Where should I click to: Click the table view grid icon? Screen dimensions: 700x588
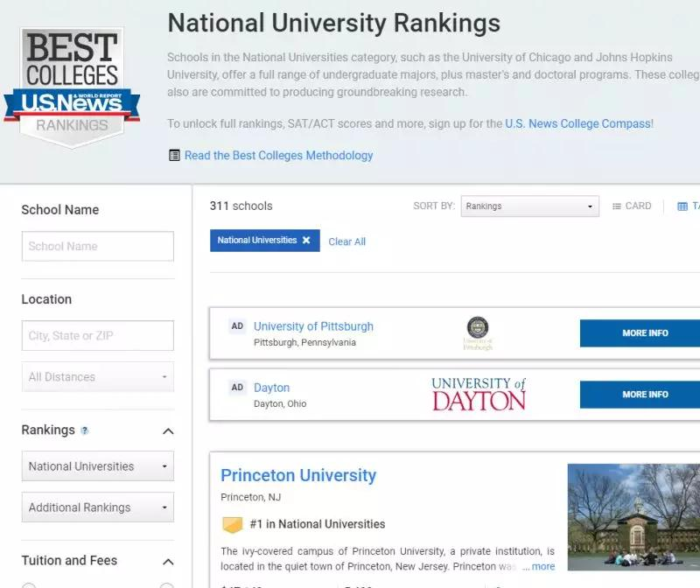(x=682, y=206)
